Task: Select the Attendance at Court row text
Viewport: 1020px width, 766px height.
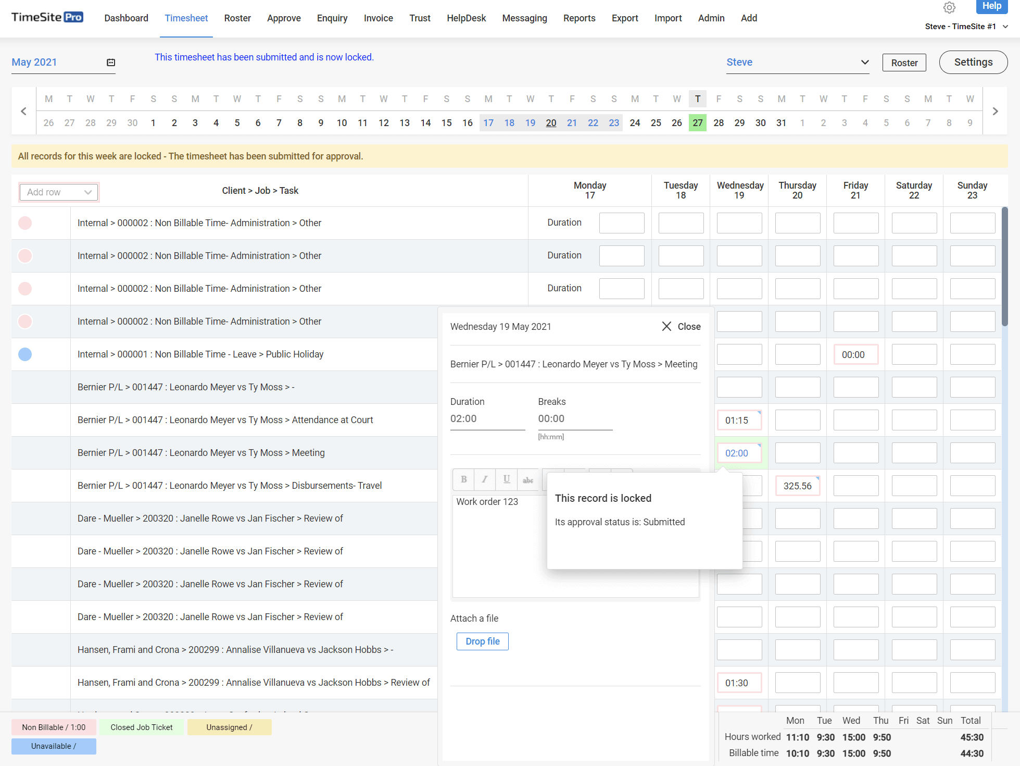Action: pos(225,420)
